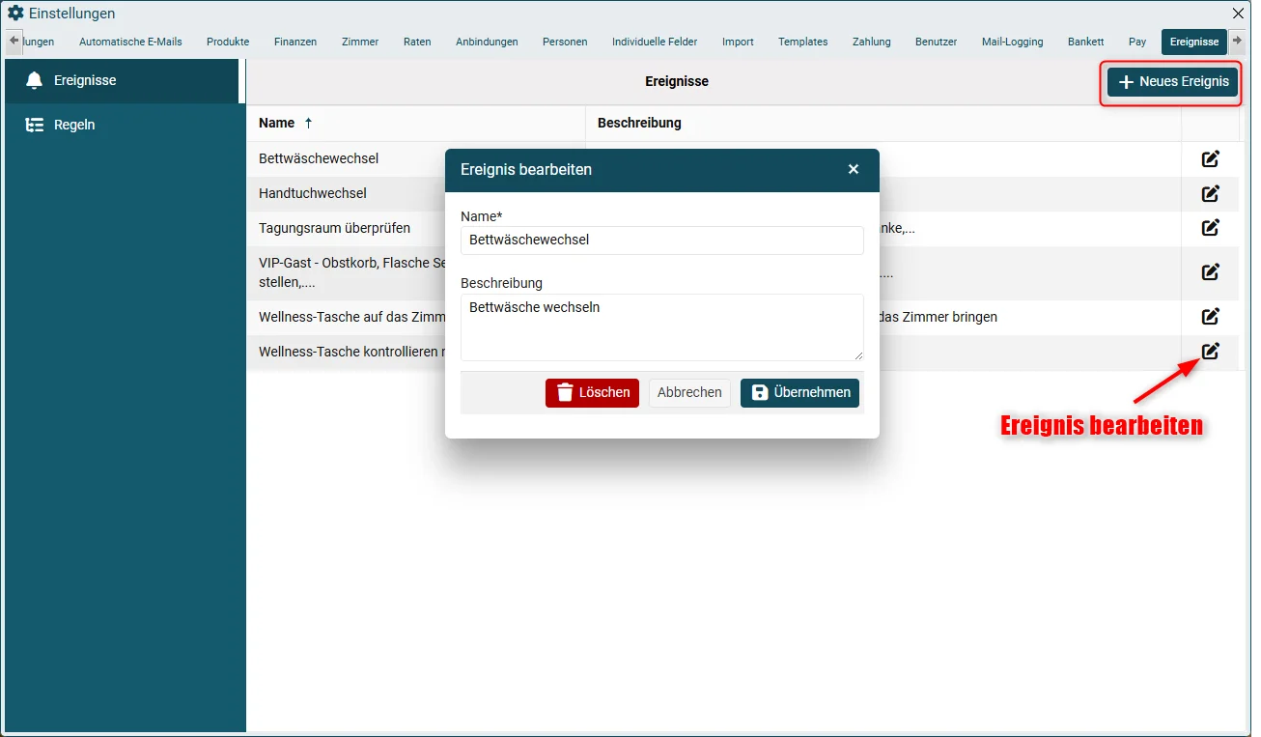Edit the Wellness-Tasche auf das Zimmer row icon
Viewport: 1261px width, 737px height.
(1210, 316)
